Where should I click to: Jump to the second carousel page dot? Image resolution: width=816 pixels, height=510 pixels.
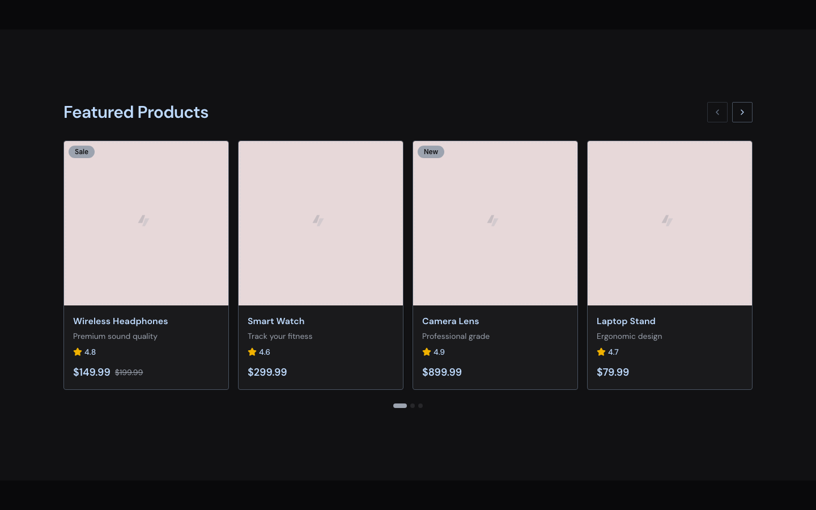coord(413,406)
